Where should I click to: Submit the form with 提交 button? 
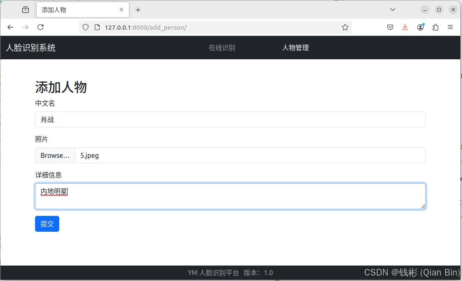(47, 224)
